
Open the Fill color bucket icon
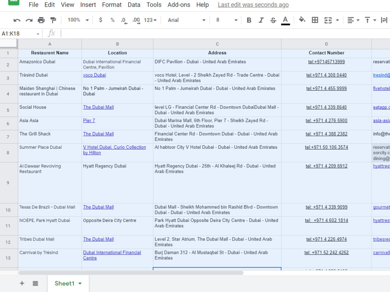pos(302,20)
